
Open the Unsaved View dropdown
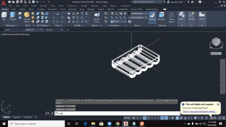point(138,18)
